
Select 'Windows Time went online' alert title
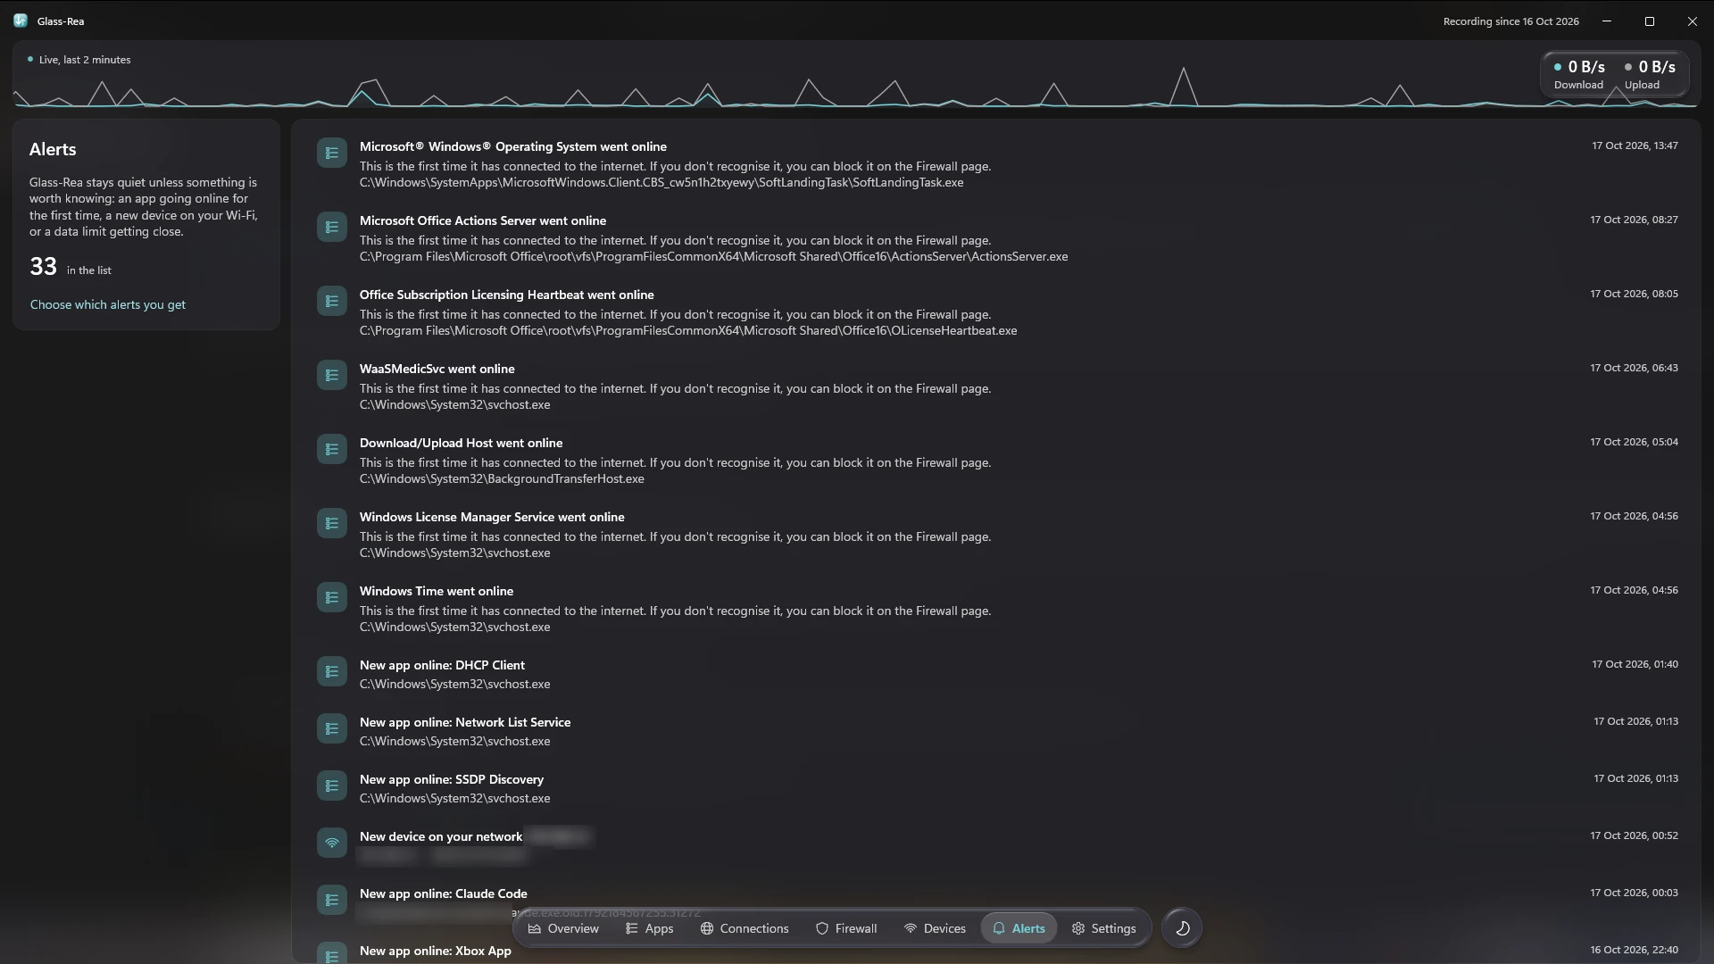437,591
